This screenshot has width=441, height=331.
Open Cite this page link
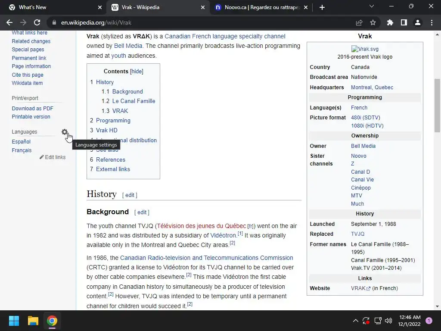[x=28, y=75]
